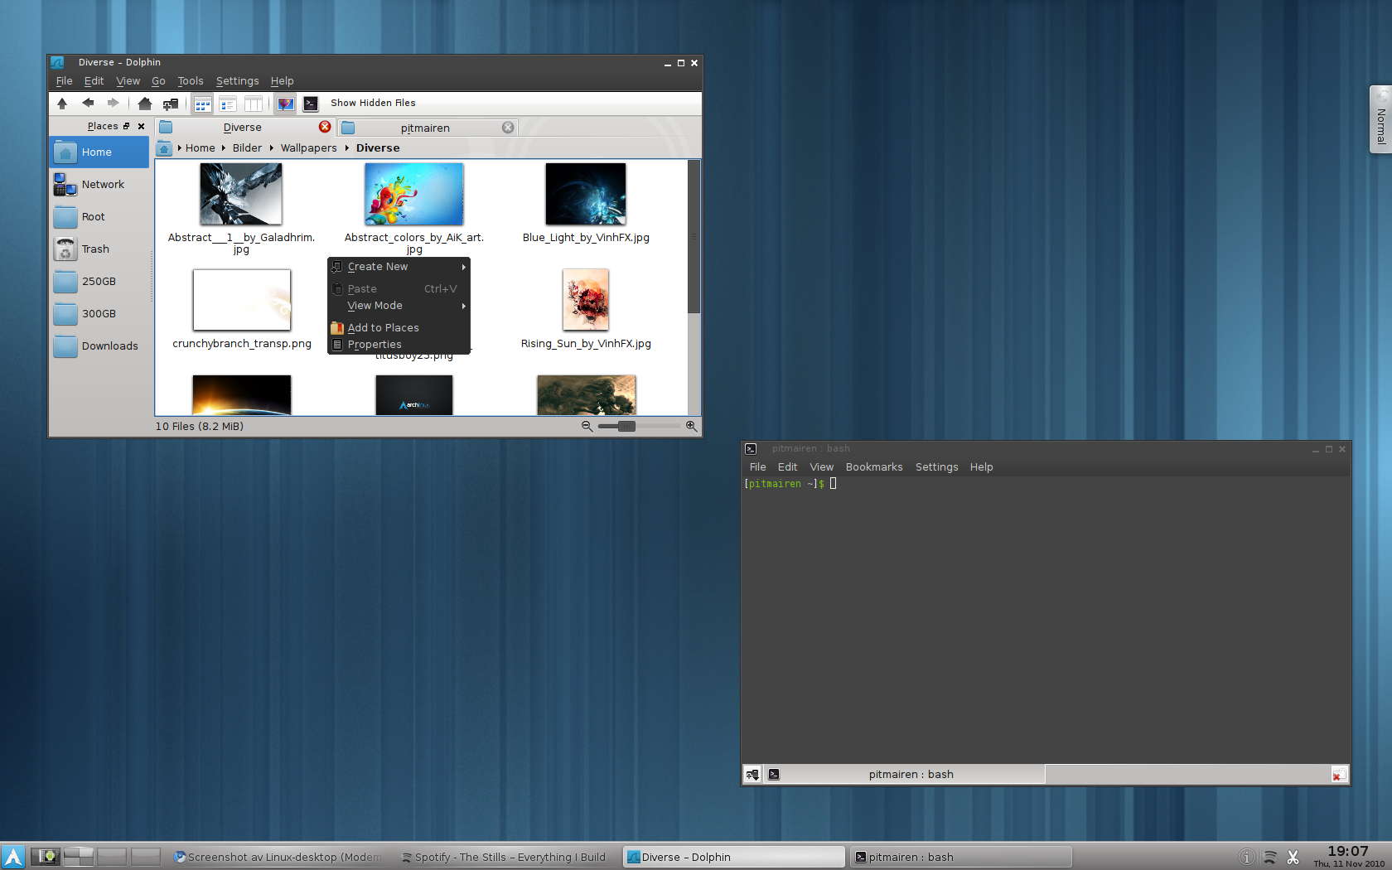Open the 300GB drive in Places
This screenshot has width=1392, height=870.
(99, 314)
